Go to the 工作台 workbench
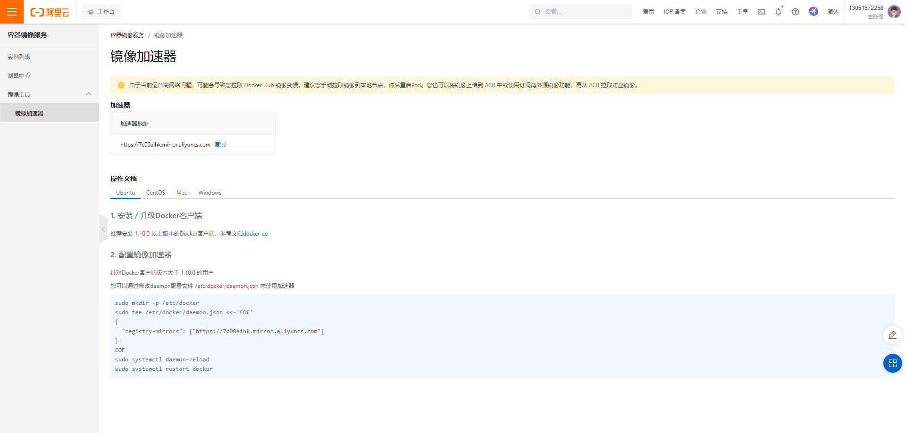This screenshot has width=906, height=433. click(101, 12)
